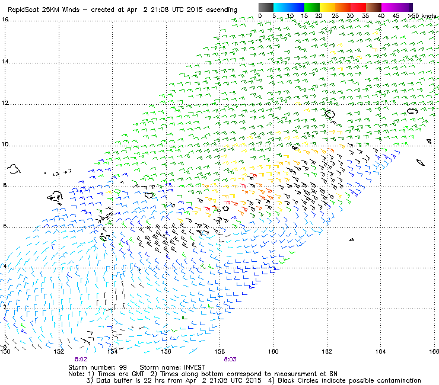Viewport: 439px width, 385px height.
Task: Click the 'measurement at 8N' note text
Action: pyautogui.click(x=306, y=374)
